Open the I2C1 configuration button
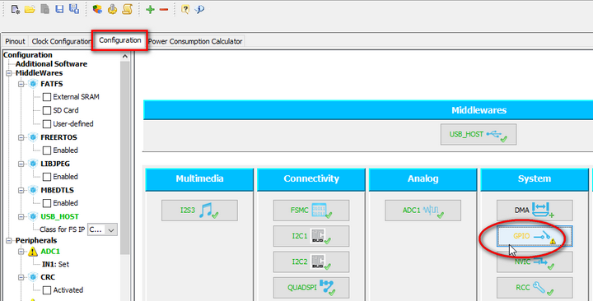Screen dimensions: 593x301 point(311,236)
